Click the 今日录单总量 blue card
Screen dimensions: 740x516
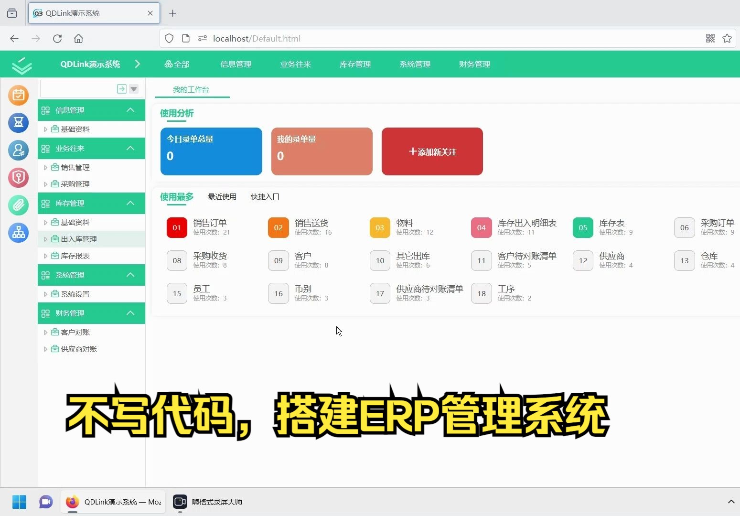pyautogui.click(x=211, y=151)
